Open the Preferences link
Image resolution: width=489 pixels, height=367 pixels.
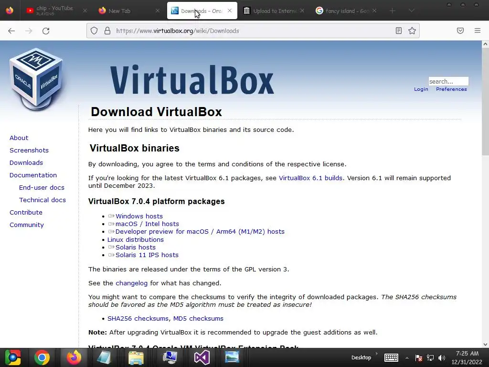coord(451,89)
